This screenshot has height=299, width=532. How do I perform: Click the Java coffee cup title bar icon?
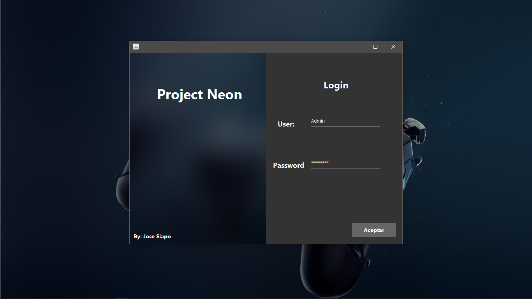point(135,47)
